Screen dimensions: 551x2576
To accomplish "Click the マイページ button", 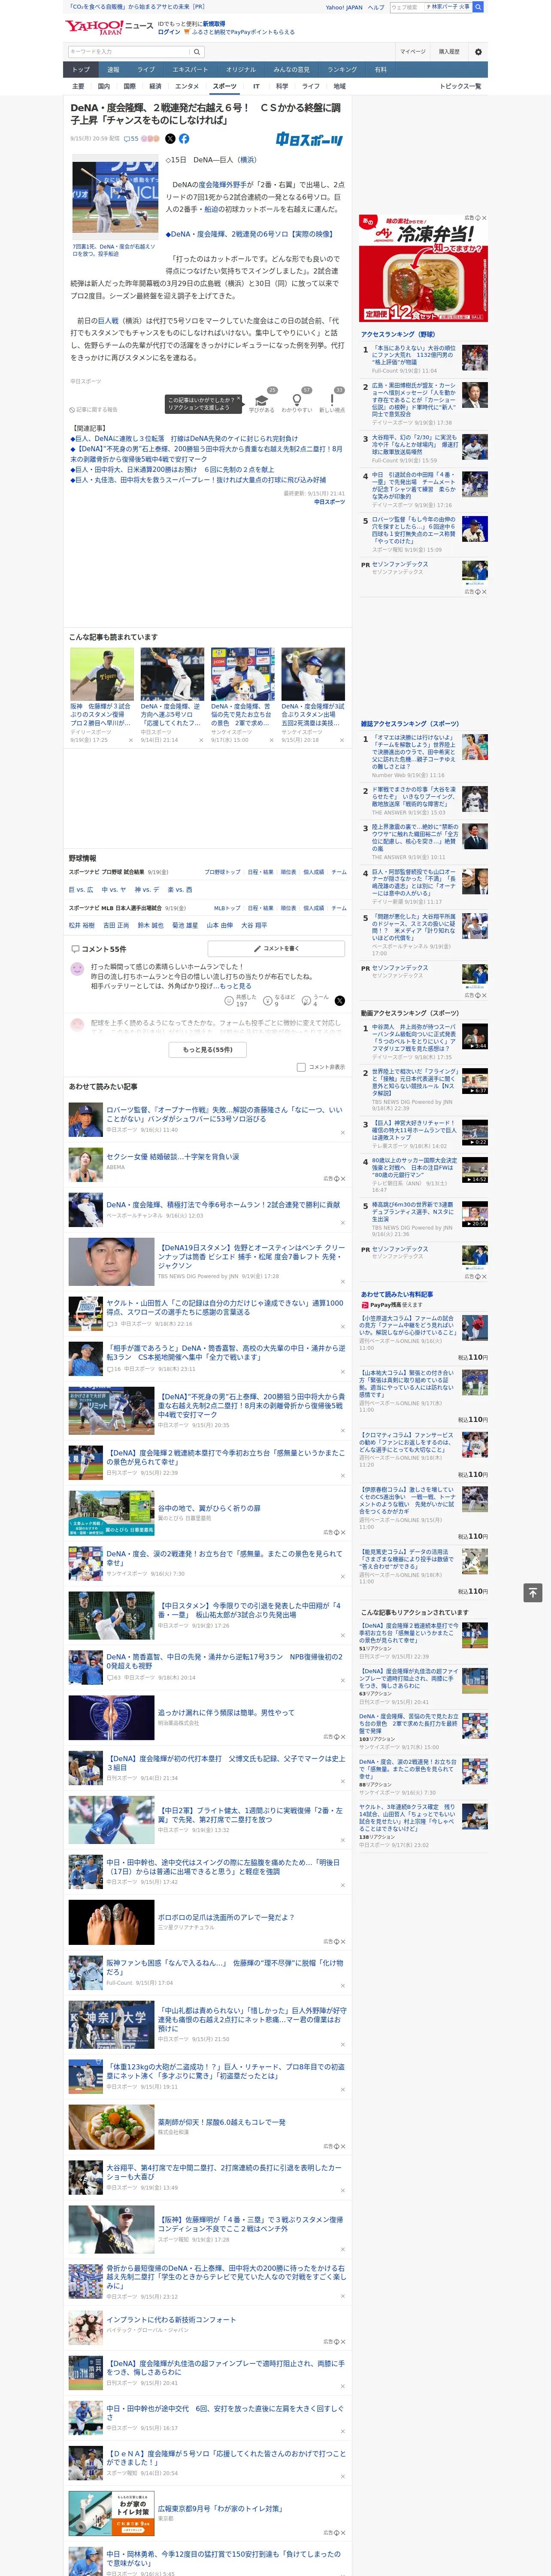I will (x=413, y=52).
